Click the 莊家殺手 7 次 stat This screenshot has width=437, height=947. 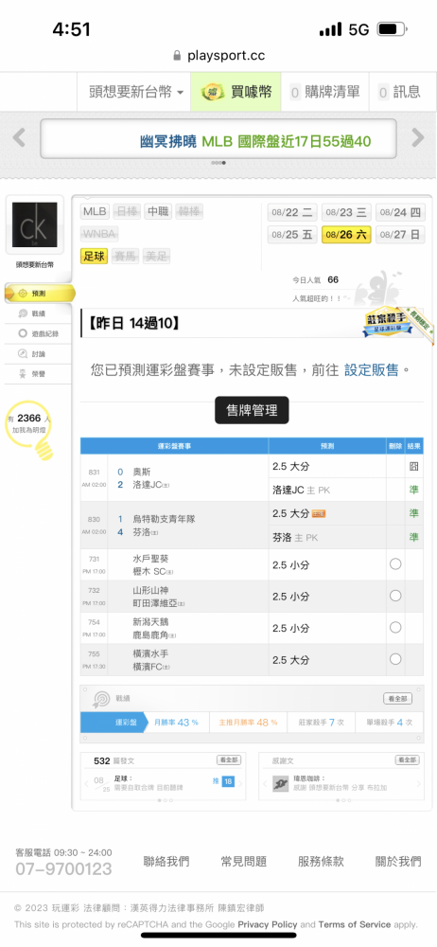pos(321,723)
